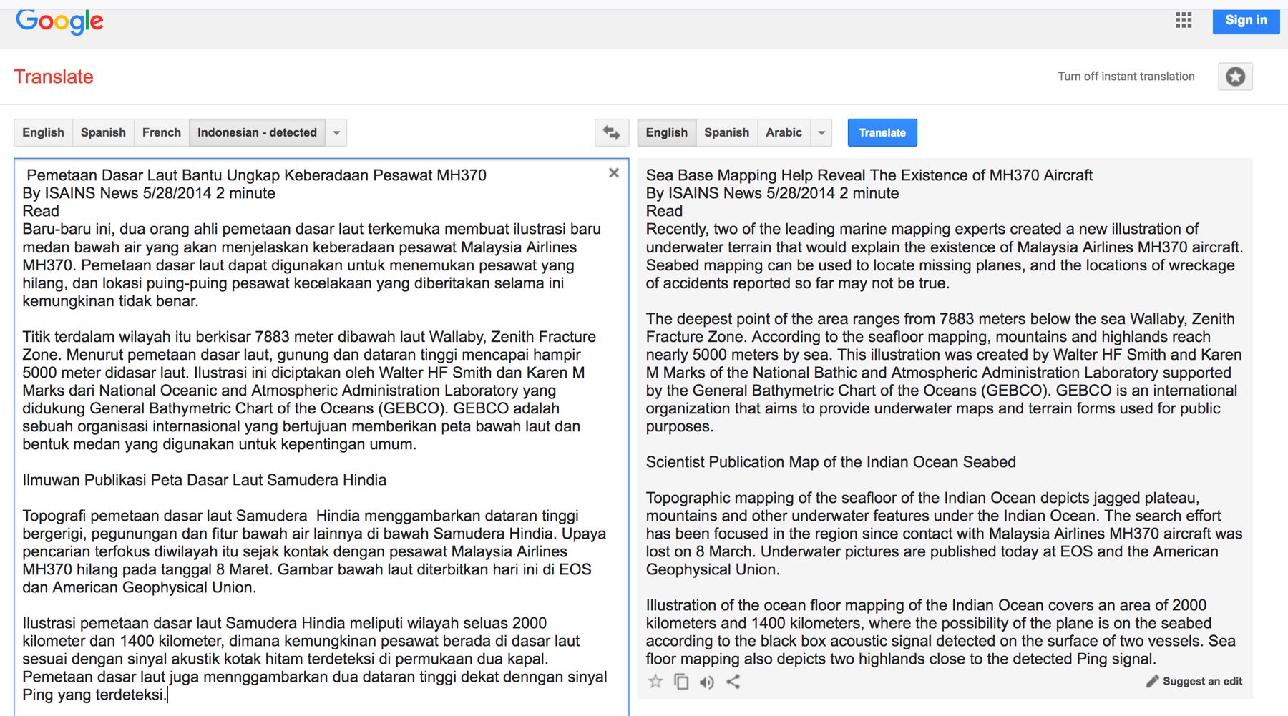Clear the source text with X

pyautogui.click(x=613, y=173)
